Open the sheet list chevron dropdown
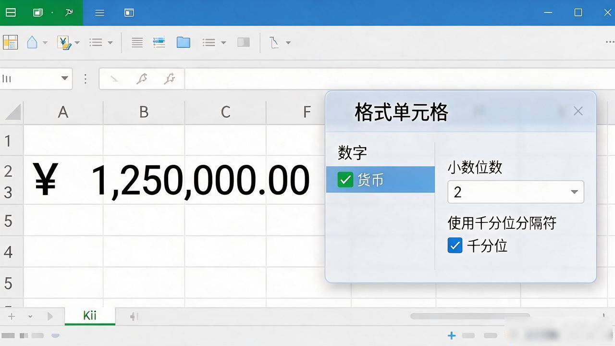This screenshot has height=346, width=615. pyautogui.click(x=30, y=316)
